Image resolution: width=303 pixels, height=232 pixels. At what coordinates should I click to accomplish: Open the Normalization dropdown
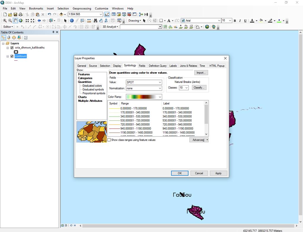click(160, 88)
